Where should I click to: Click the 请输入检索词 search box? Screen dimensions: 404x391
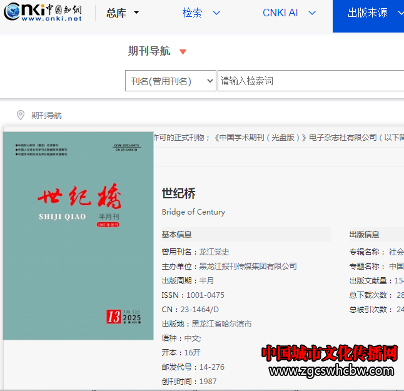[310, 81]
